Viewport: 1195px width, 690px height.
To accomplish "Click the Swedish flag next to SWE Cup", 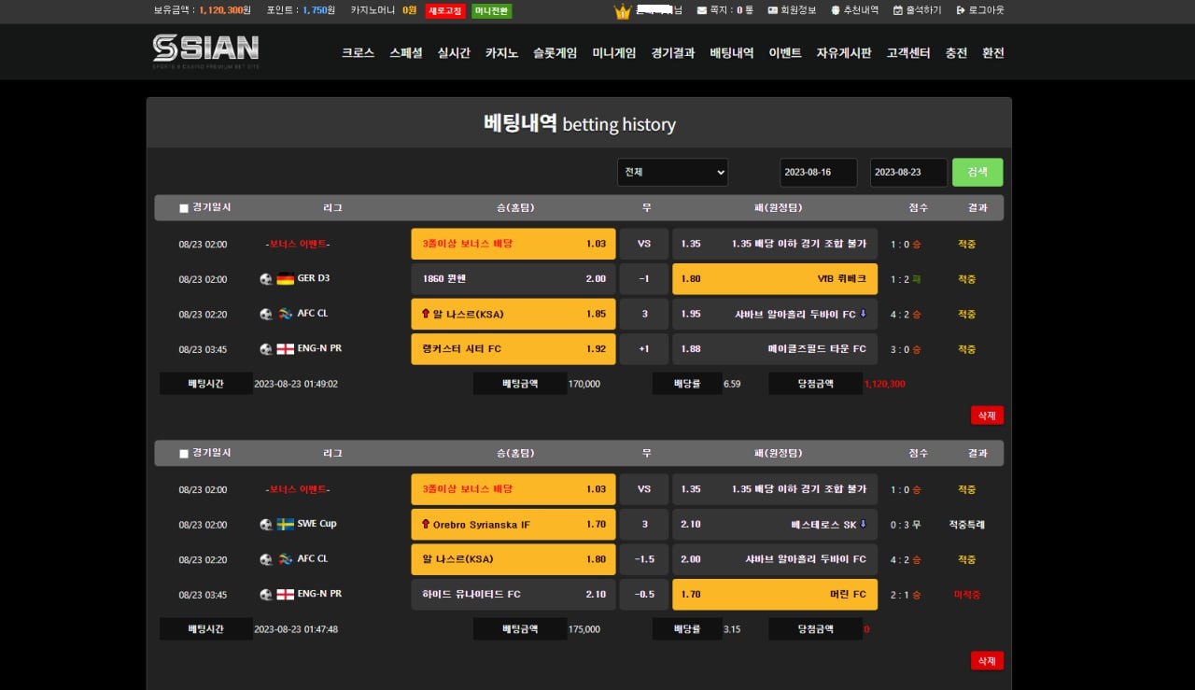I will (286, 525).
